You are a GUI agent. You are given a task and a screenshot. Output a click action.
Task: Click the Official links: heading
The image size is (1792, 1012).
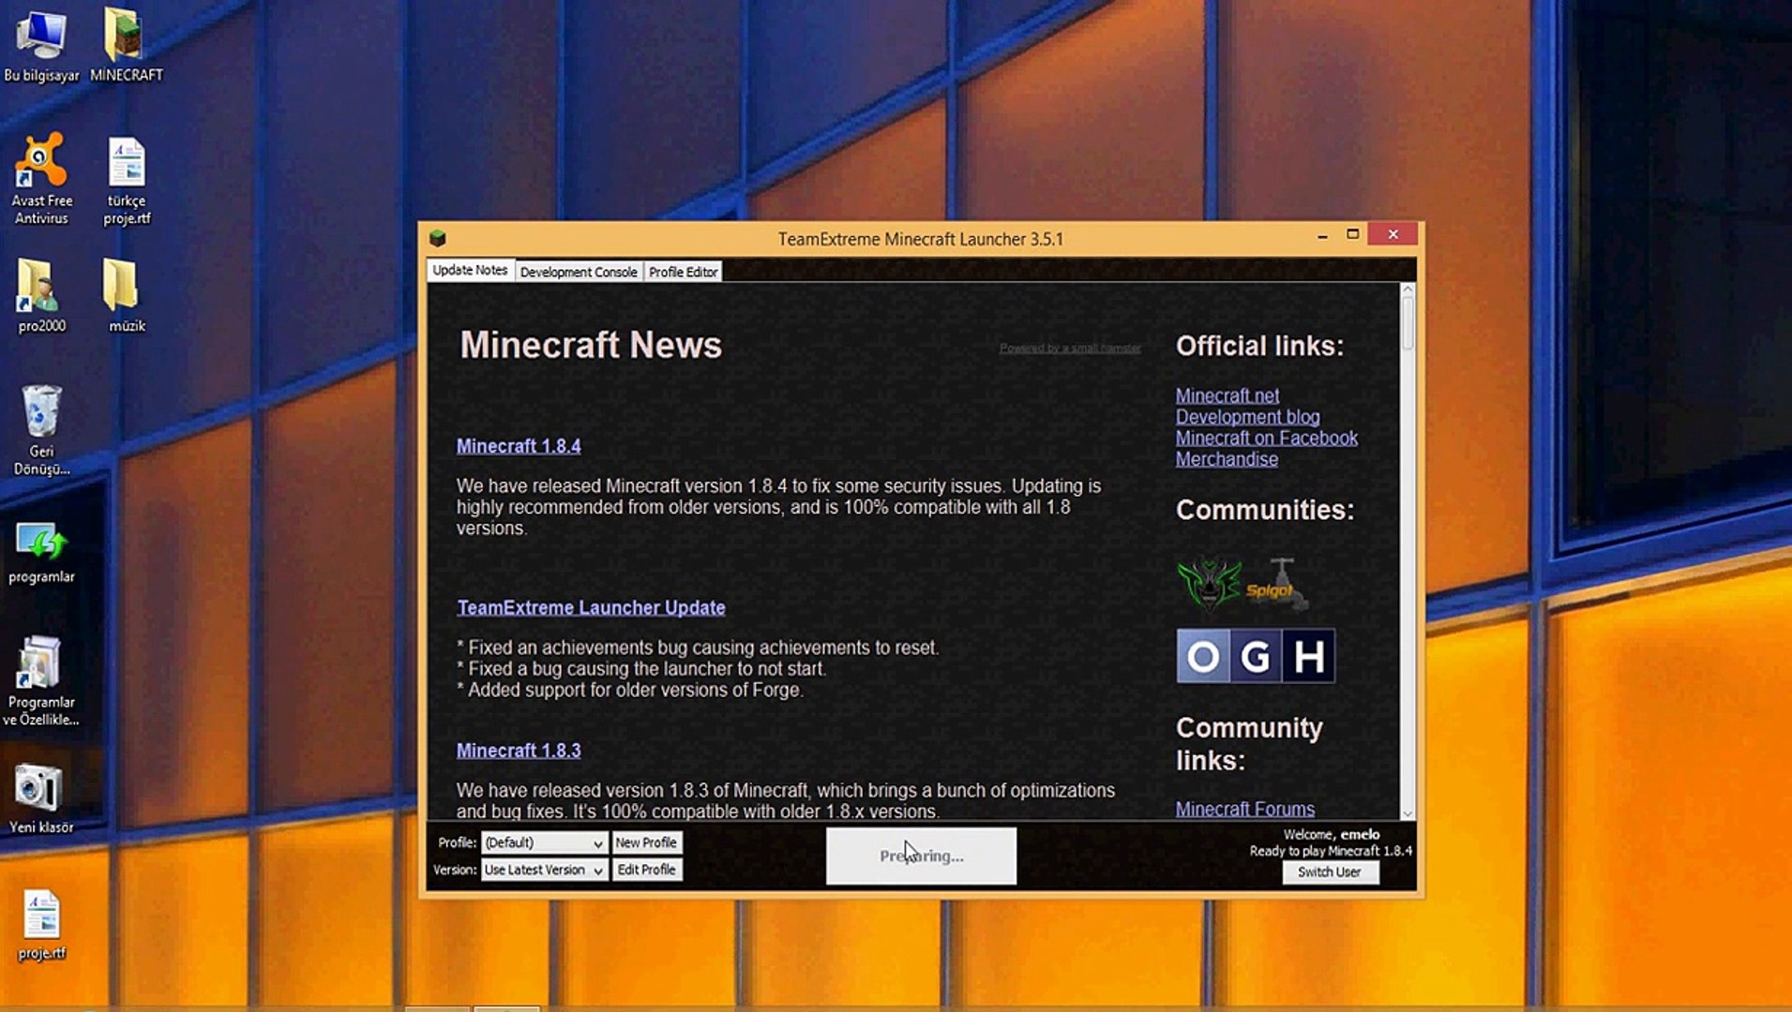pos(1259,346)
